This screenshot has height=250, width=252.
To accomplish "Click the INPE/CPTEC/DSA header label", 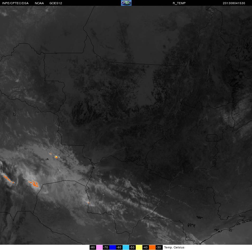I will point(15,3).
